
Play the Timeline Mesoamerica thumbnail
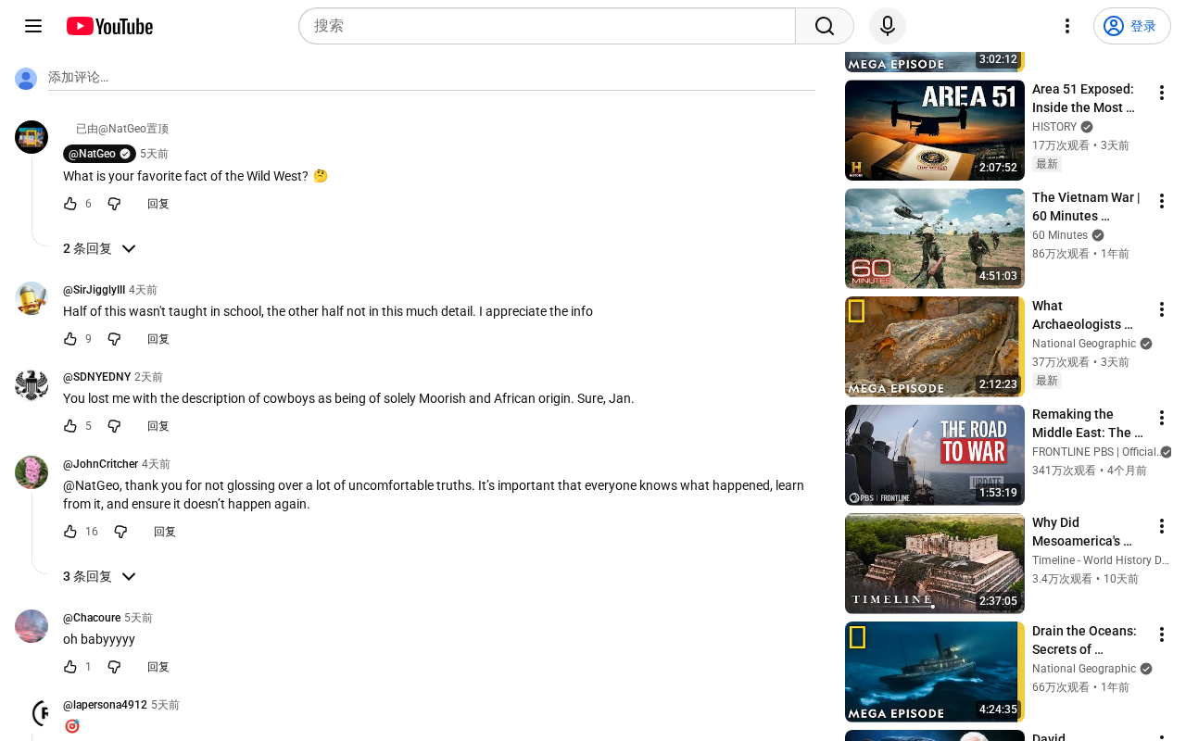[x=935, y=563]
